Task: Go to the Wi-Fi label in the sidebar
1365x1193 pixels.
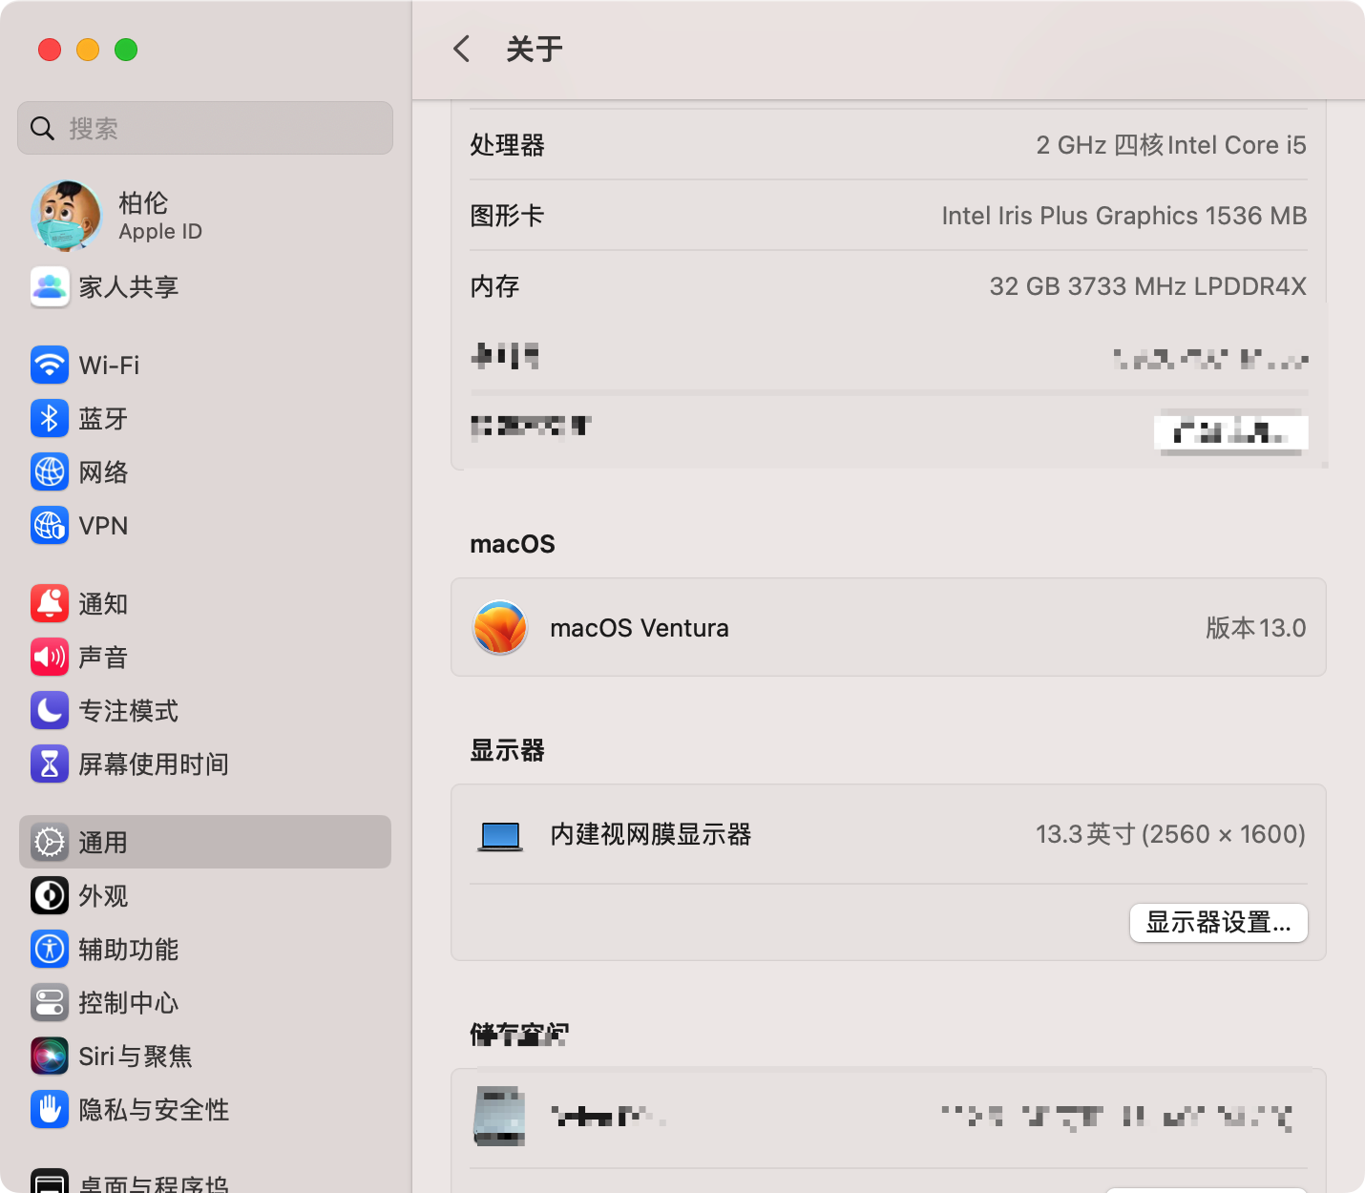Action: [109, 366]
